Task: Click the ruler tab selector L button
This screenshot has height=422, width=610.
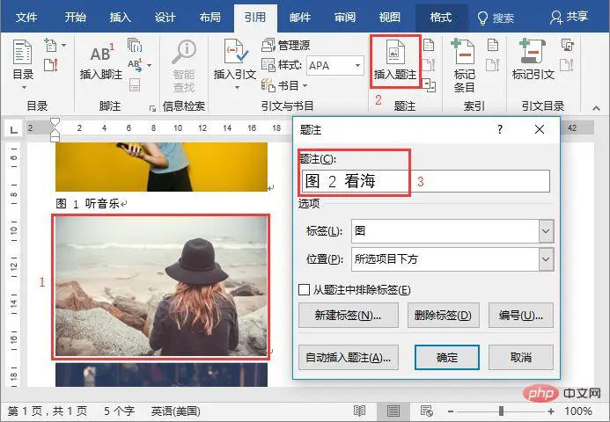Action: point(13,129)
